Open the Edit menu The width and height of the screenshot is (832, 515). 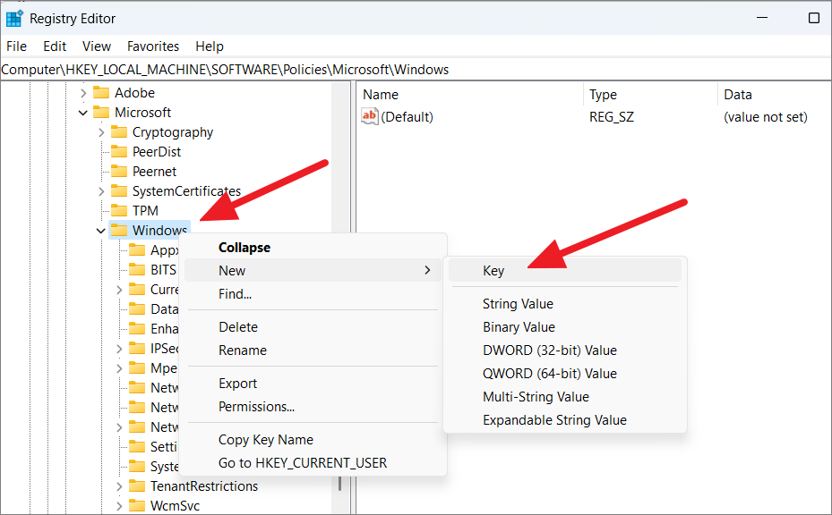pyautogui.click(x=55, y=46)
